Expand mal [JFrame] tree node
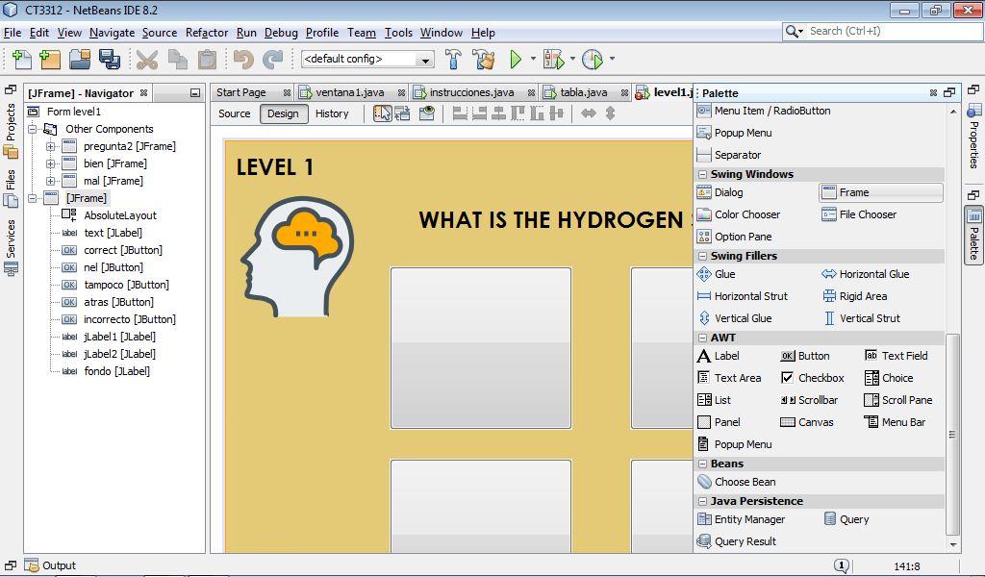985x577 pixels. coord(50,182)
